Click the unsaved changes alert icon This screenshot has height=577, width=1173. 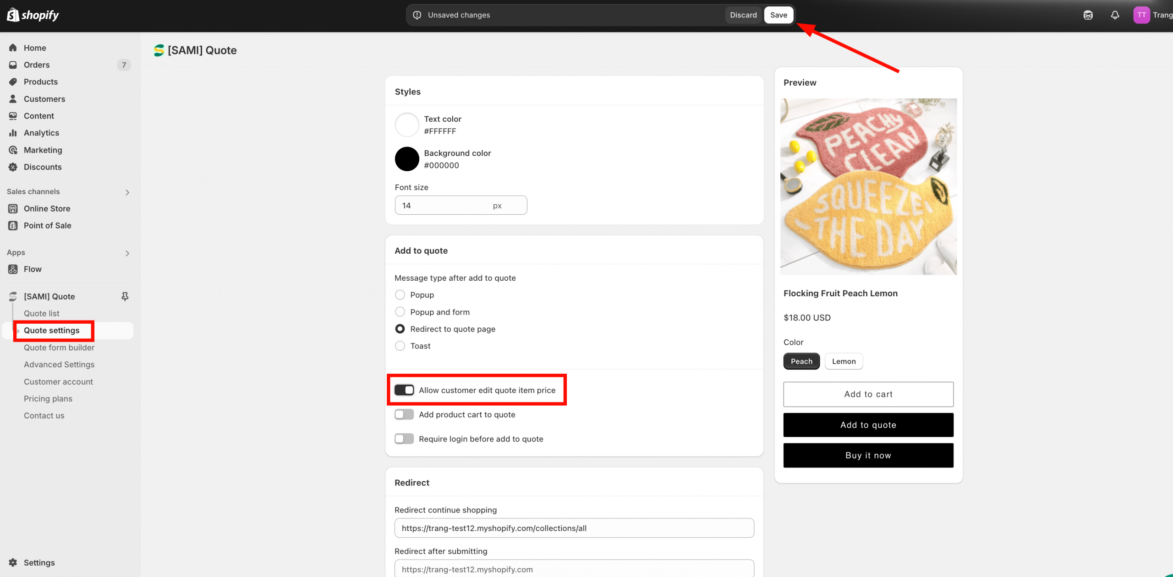pyautogui.click(x=417, y=15)
